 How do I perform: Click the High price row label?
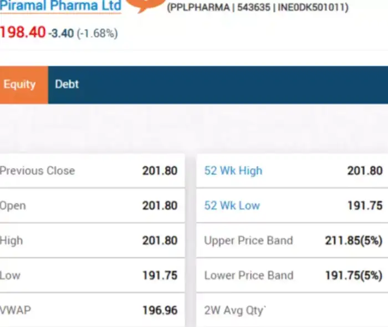(x=12, y=241)
